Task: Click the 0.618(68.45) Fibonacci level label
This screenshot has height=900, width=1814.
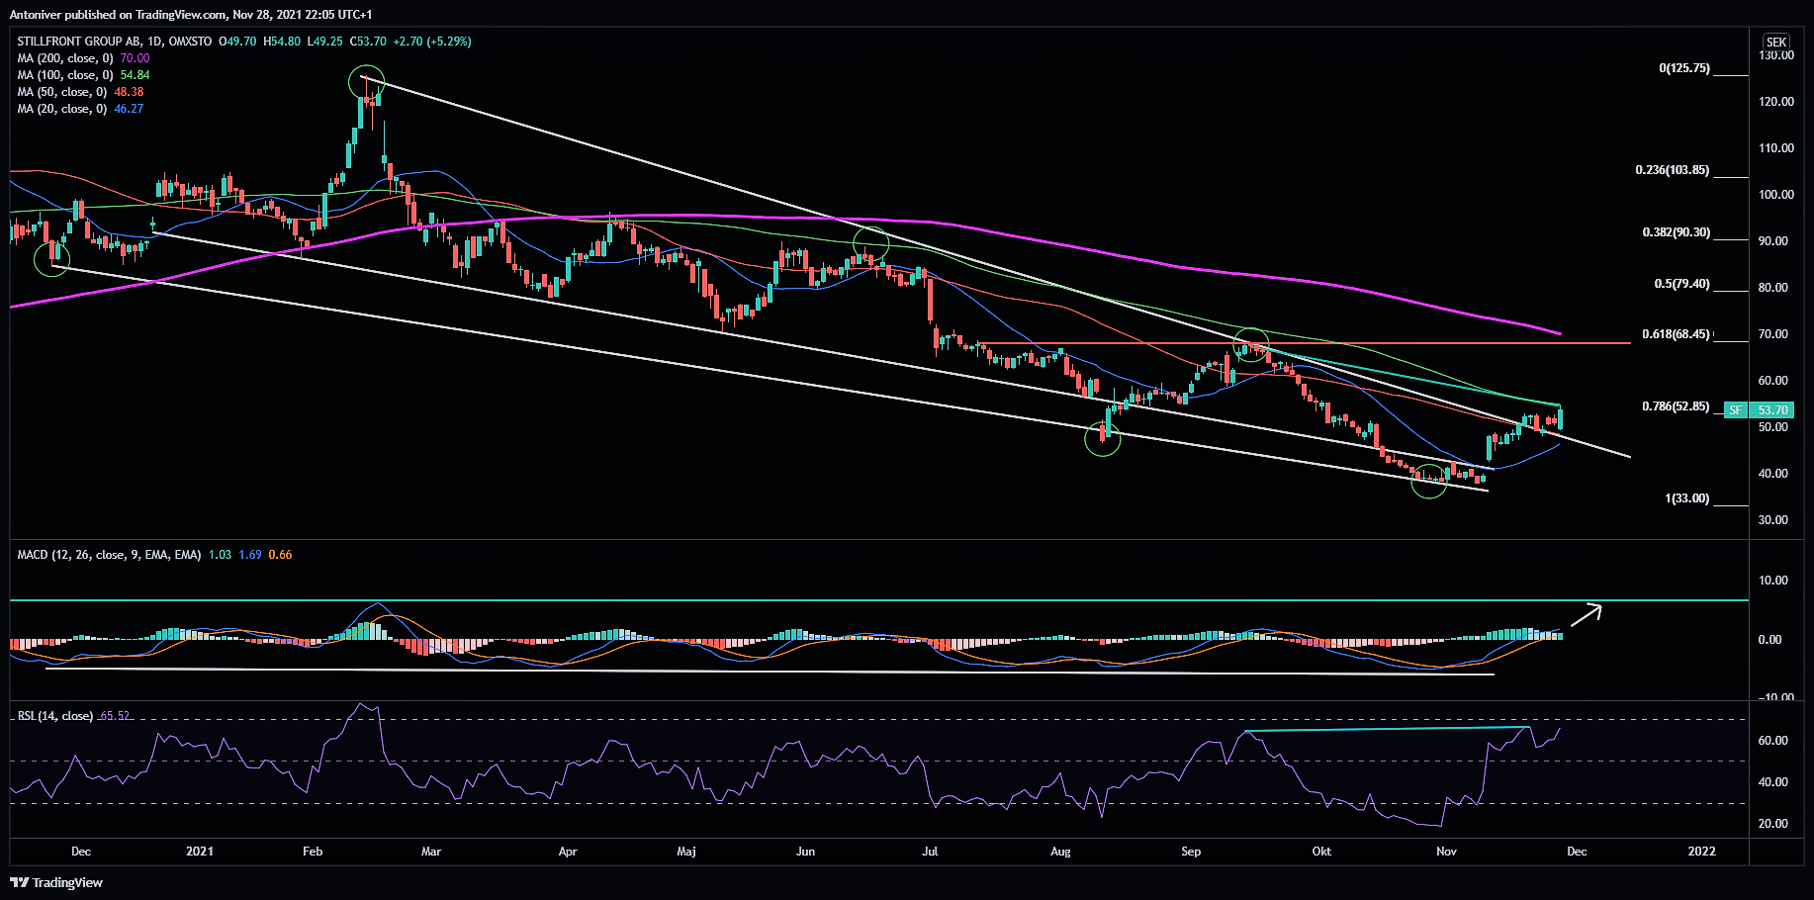Action: (1676, 334)
